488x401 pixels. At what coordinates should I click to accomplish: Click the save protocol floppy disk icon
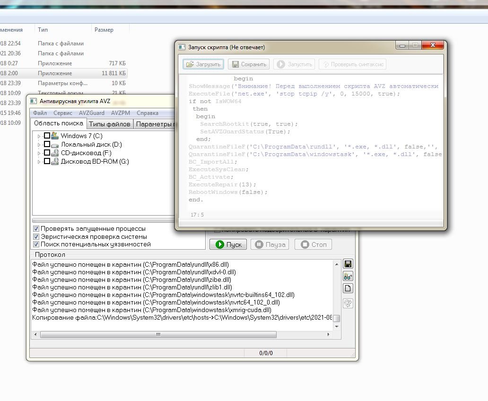coord(348,264)
